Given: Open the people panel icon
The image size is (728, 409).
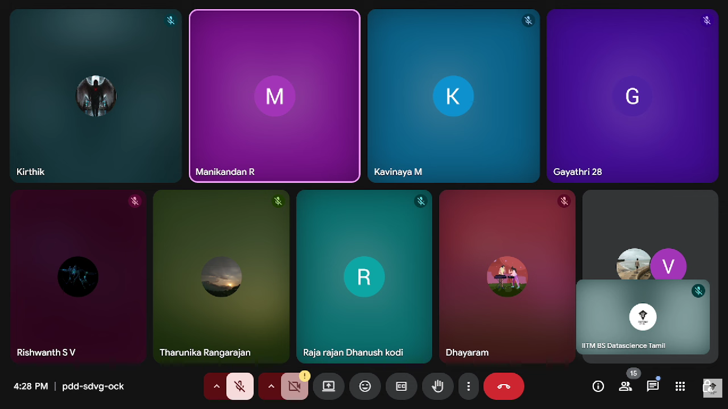Looking at the screenshot, I should point(625,386).
